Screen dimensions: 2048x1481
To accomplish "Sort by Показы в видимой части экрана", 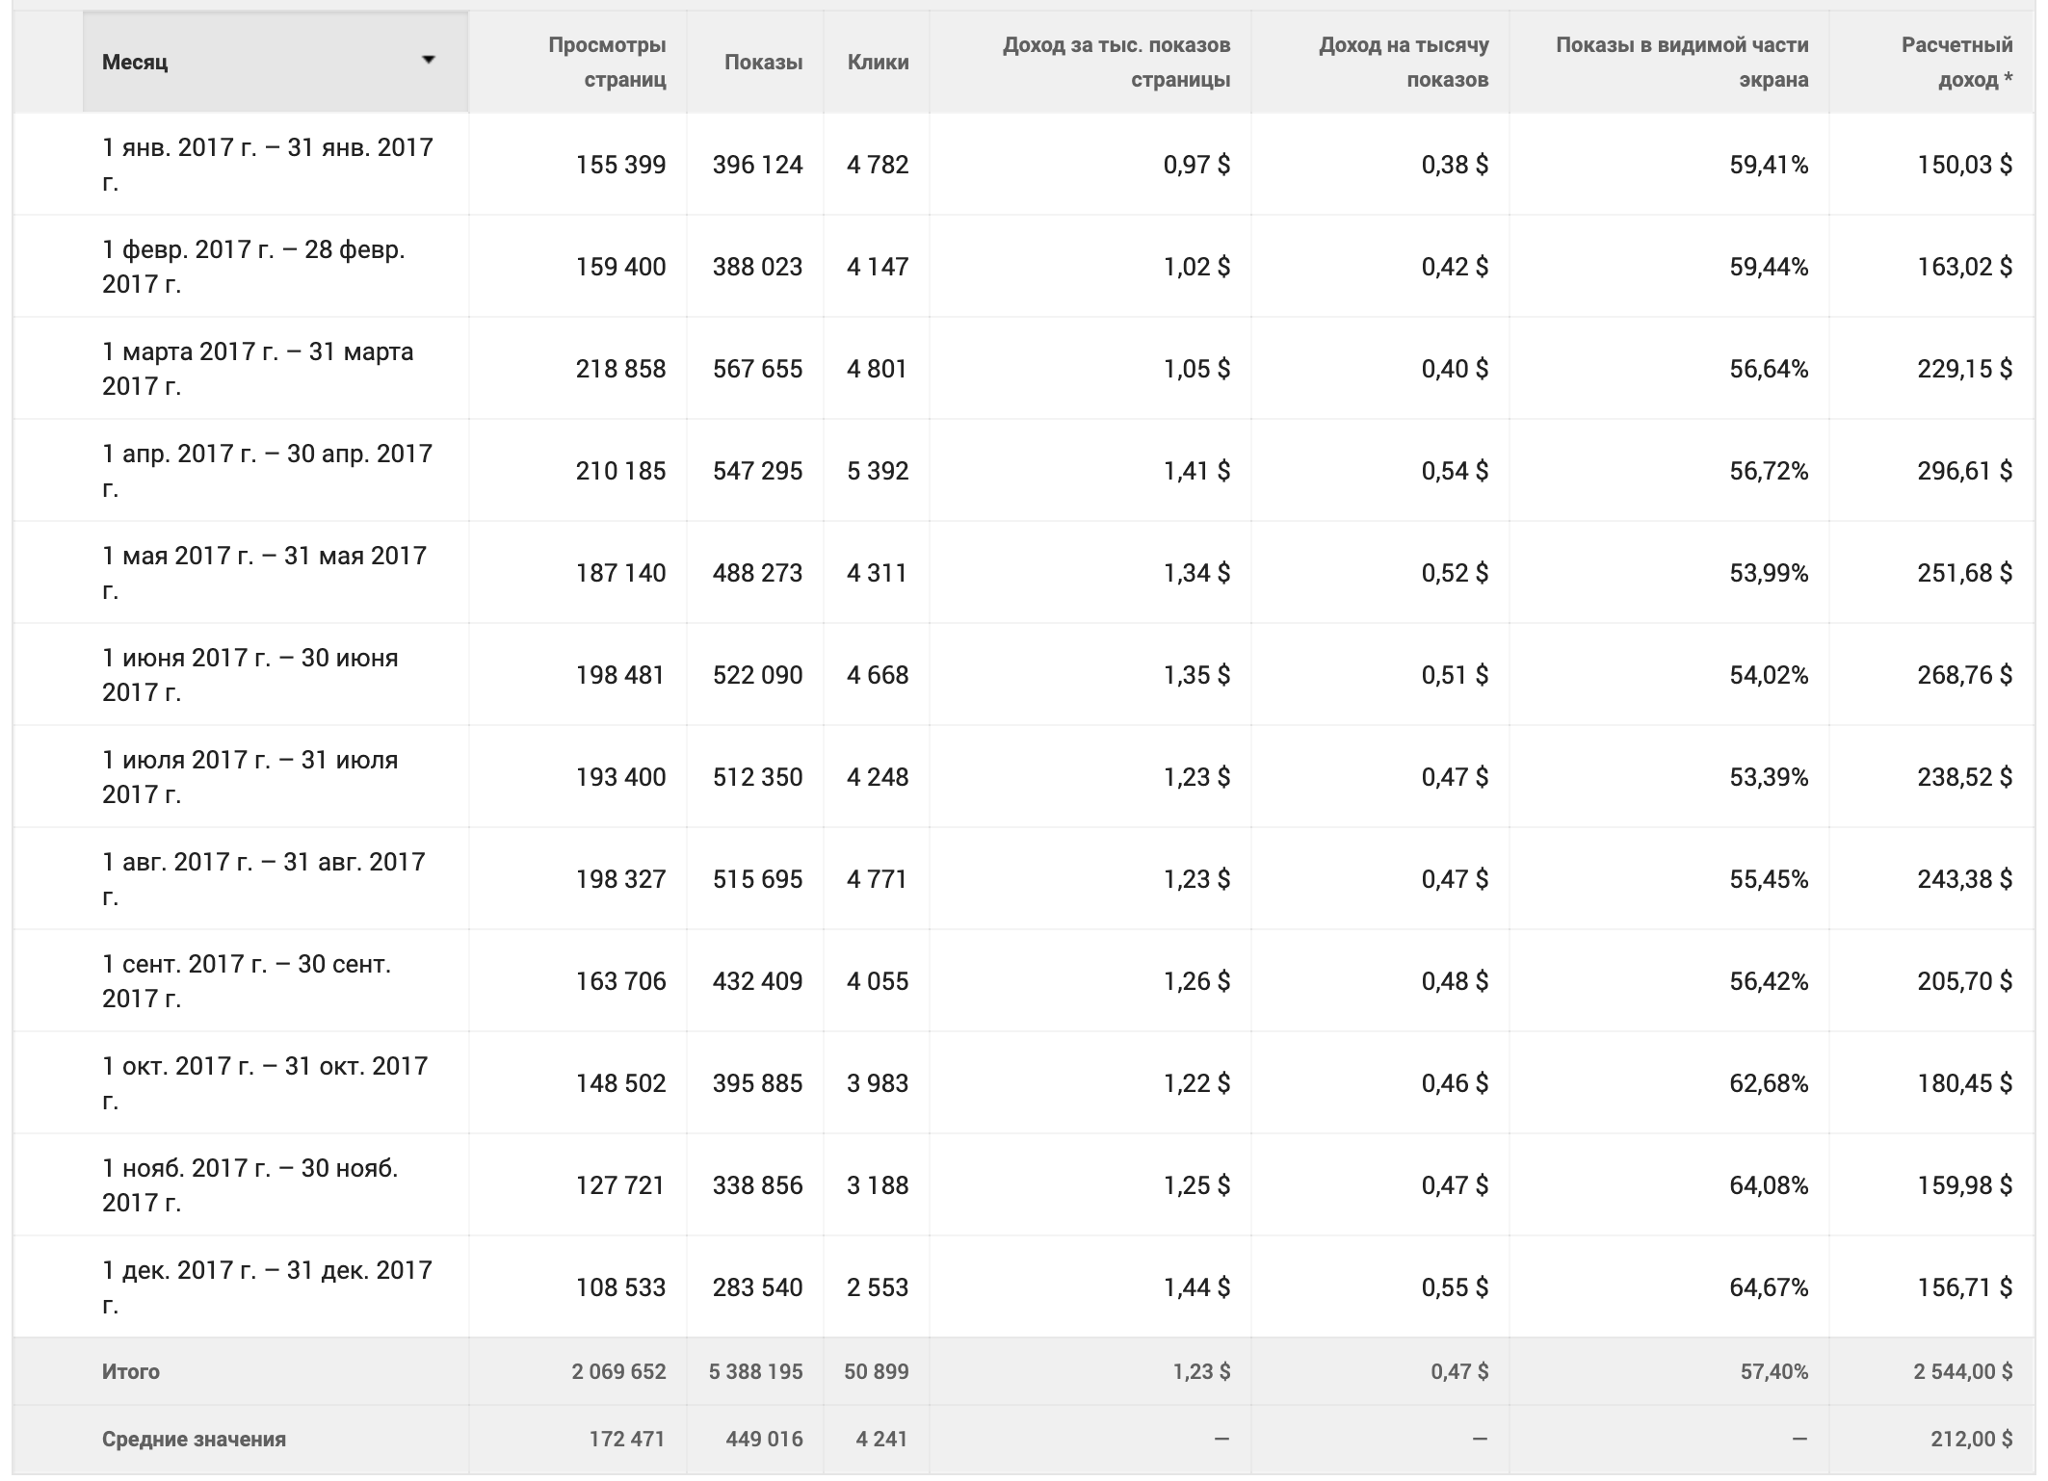I will click(x=1681, y=62).
